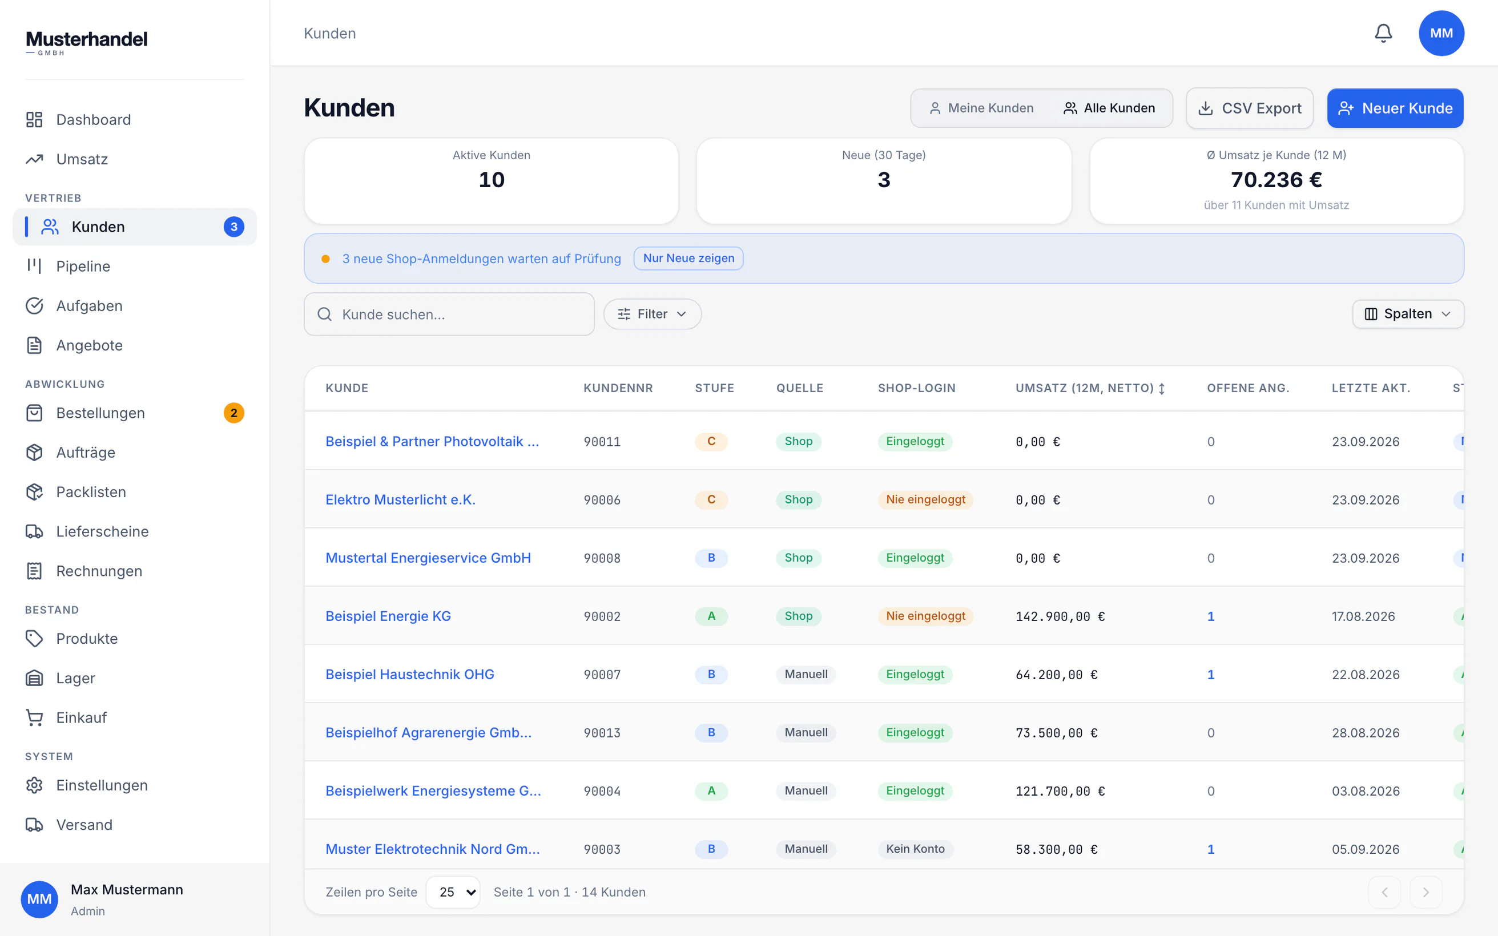
Task: Open Aufgaben in the sidebar
Action: (x=134, y=306)
